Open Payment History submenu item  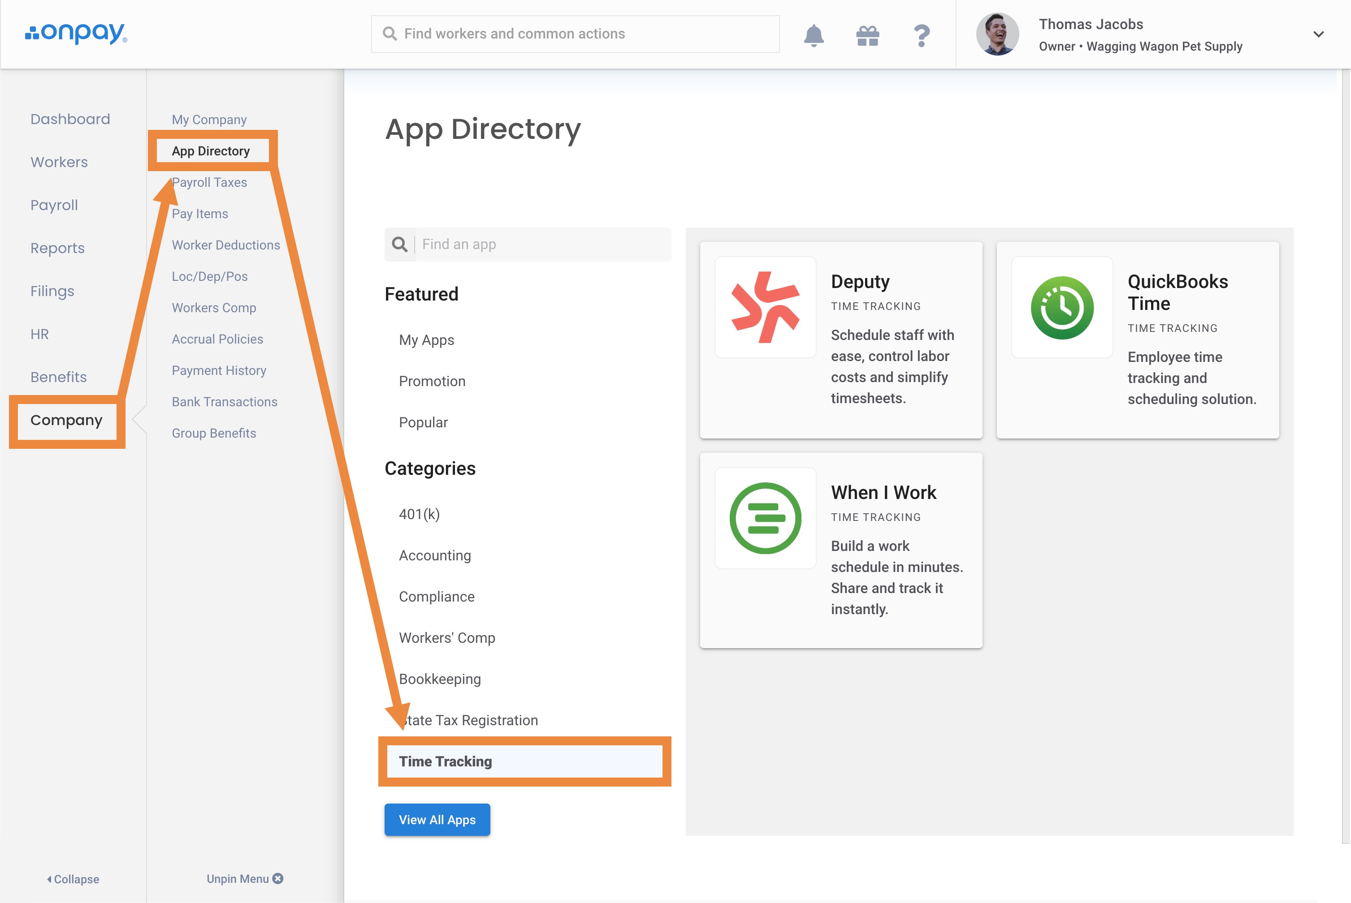(x=218, y=370)
